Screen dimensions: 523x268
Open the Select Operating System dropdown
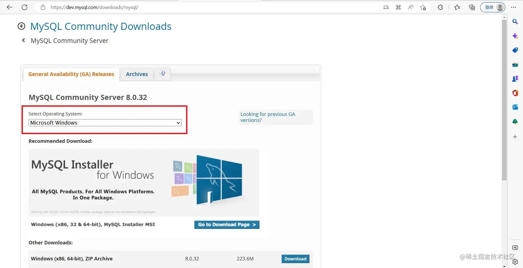(105, 123)
